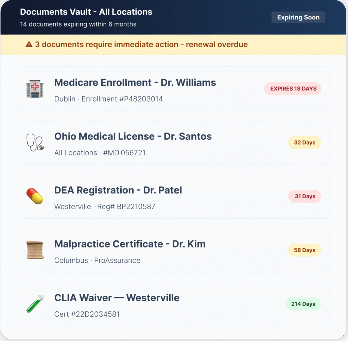The image size is (348, 341).
Task: Click the pill capsule icon for DEA Registration
Action: [x=35, y=196]
